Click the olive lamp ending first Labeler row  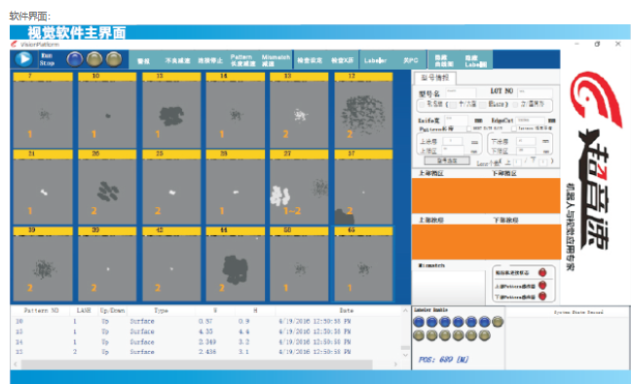pyautogui.click(x=498, y=322)
